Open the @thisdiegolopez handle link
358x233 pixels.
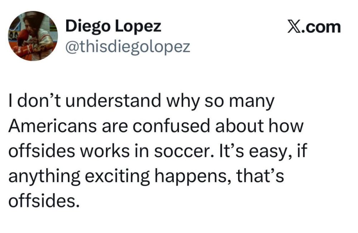pyautogui.click(x=128, y=47)
